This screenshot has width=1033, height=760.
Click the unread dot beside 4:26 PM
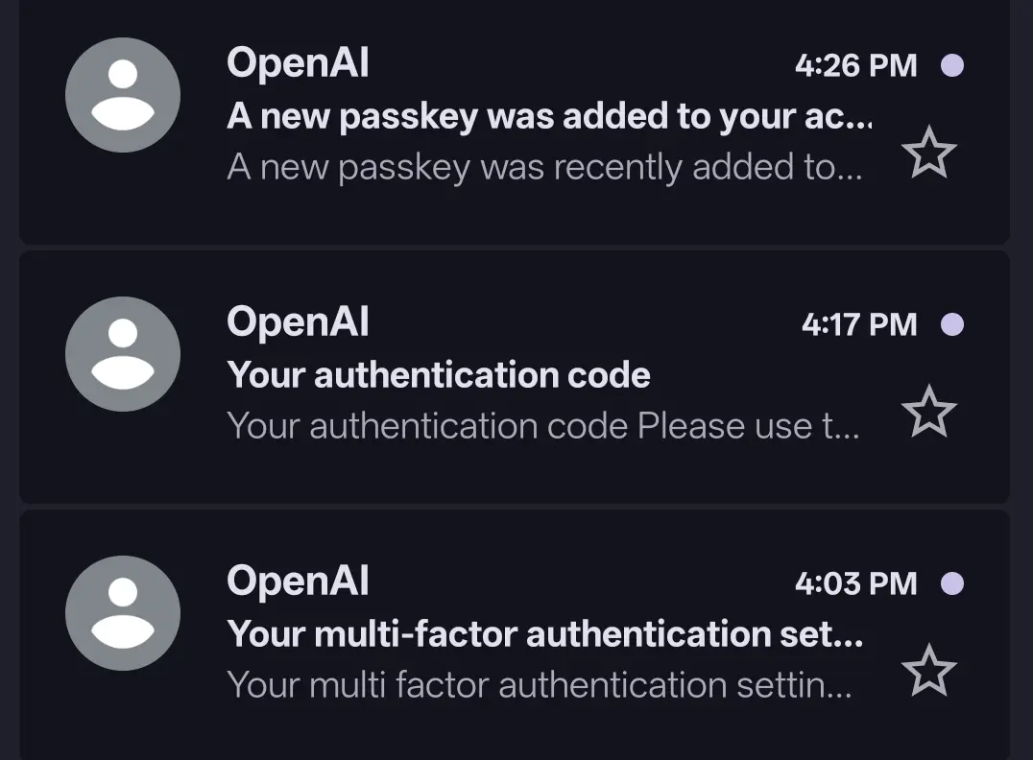pos(952,65)
